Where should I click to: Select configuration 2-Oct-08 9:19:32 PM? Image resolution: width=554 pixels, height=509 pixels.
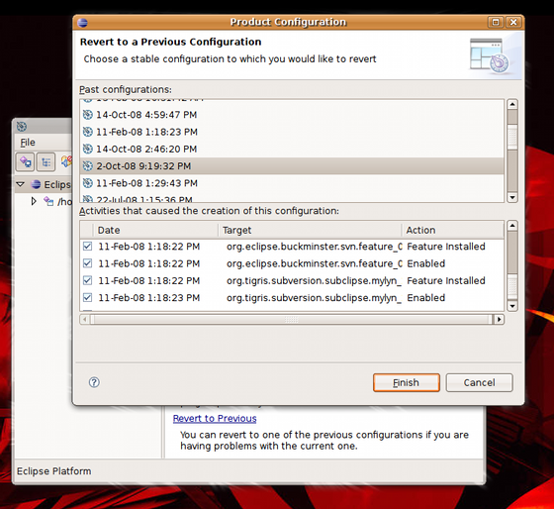tap(292, 166)
